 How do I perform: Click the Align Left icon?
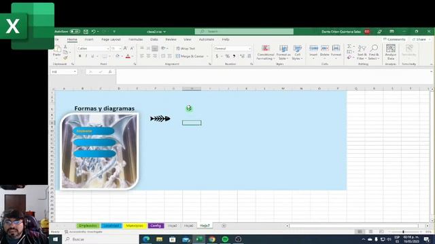pos(142,56)
